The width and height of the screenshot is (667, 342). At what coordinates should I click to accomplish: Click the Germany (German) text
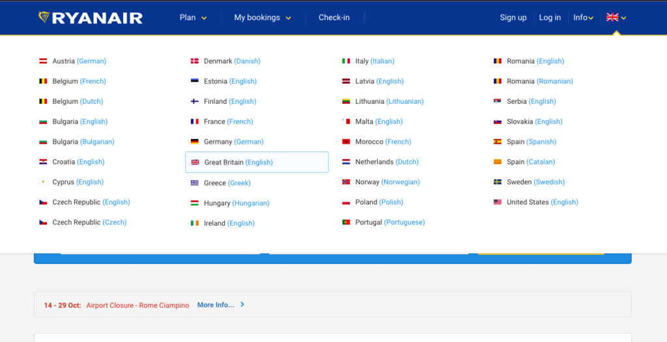click(x=234, y=142)
